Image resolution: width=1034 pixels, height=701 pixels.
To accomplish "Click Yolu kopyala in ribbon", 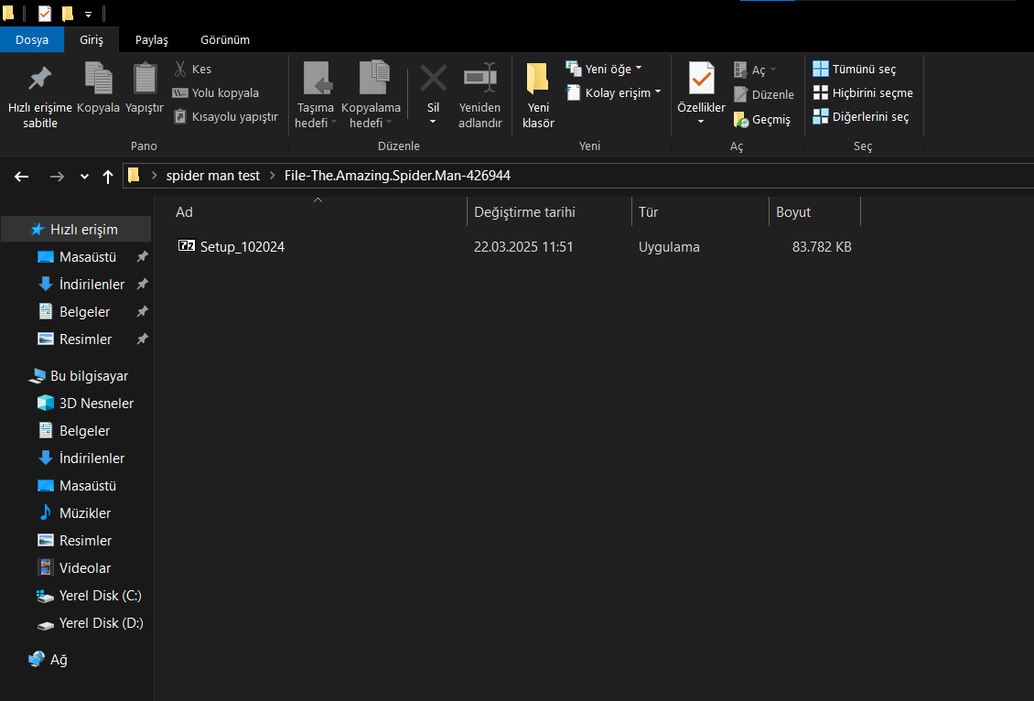I will (216, 93).
